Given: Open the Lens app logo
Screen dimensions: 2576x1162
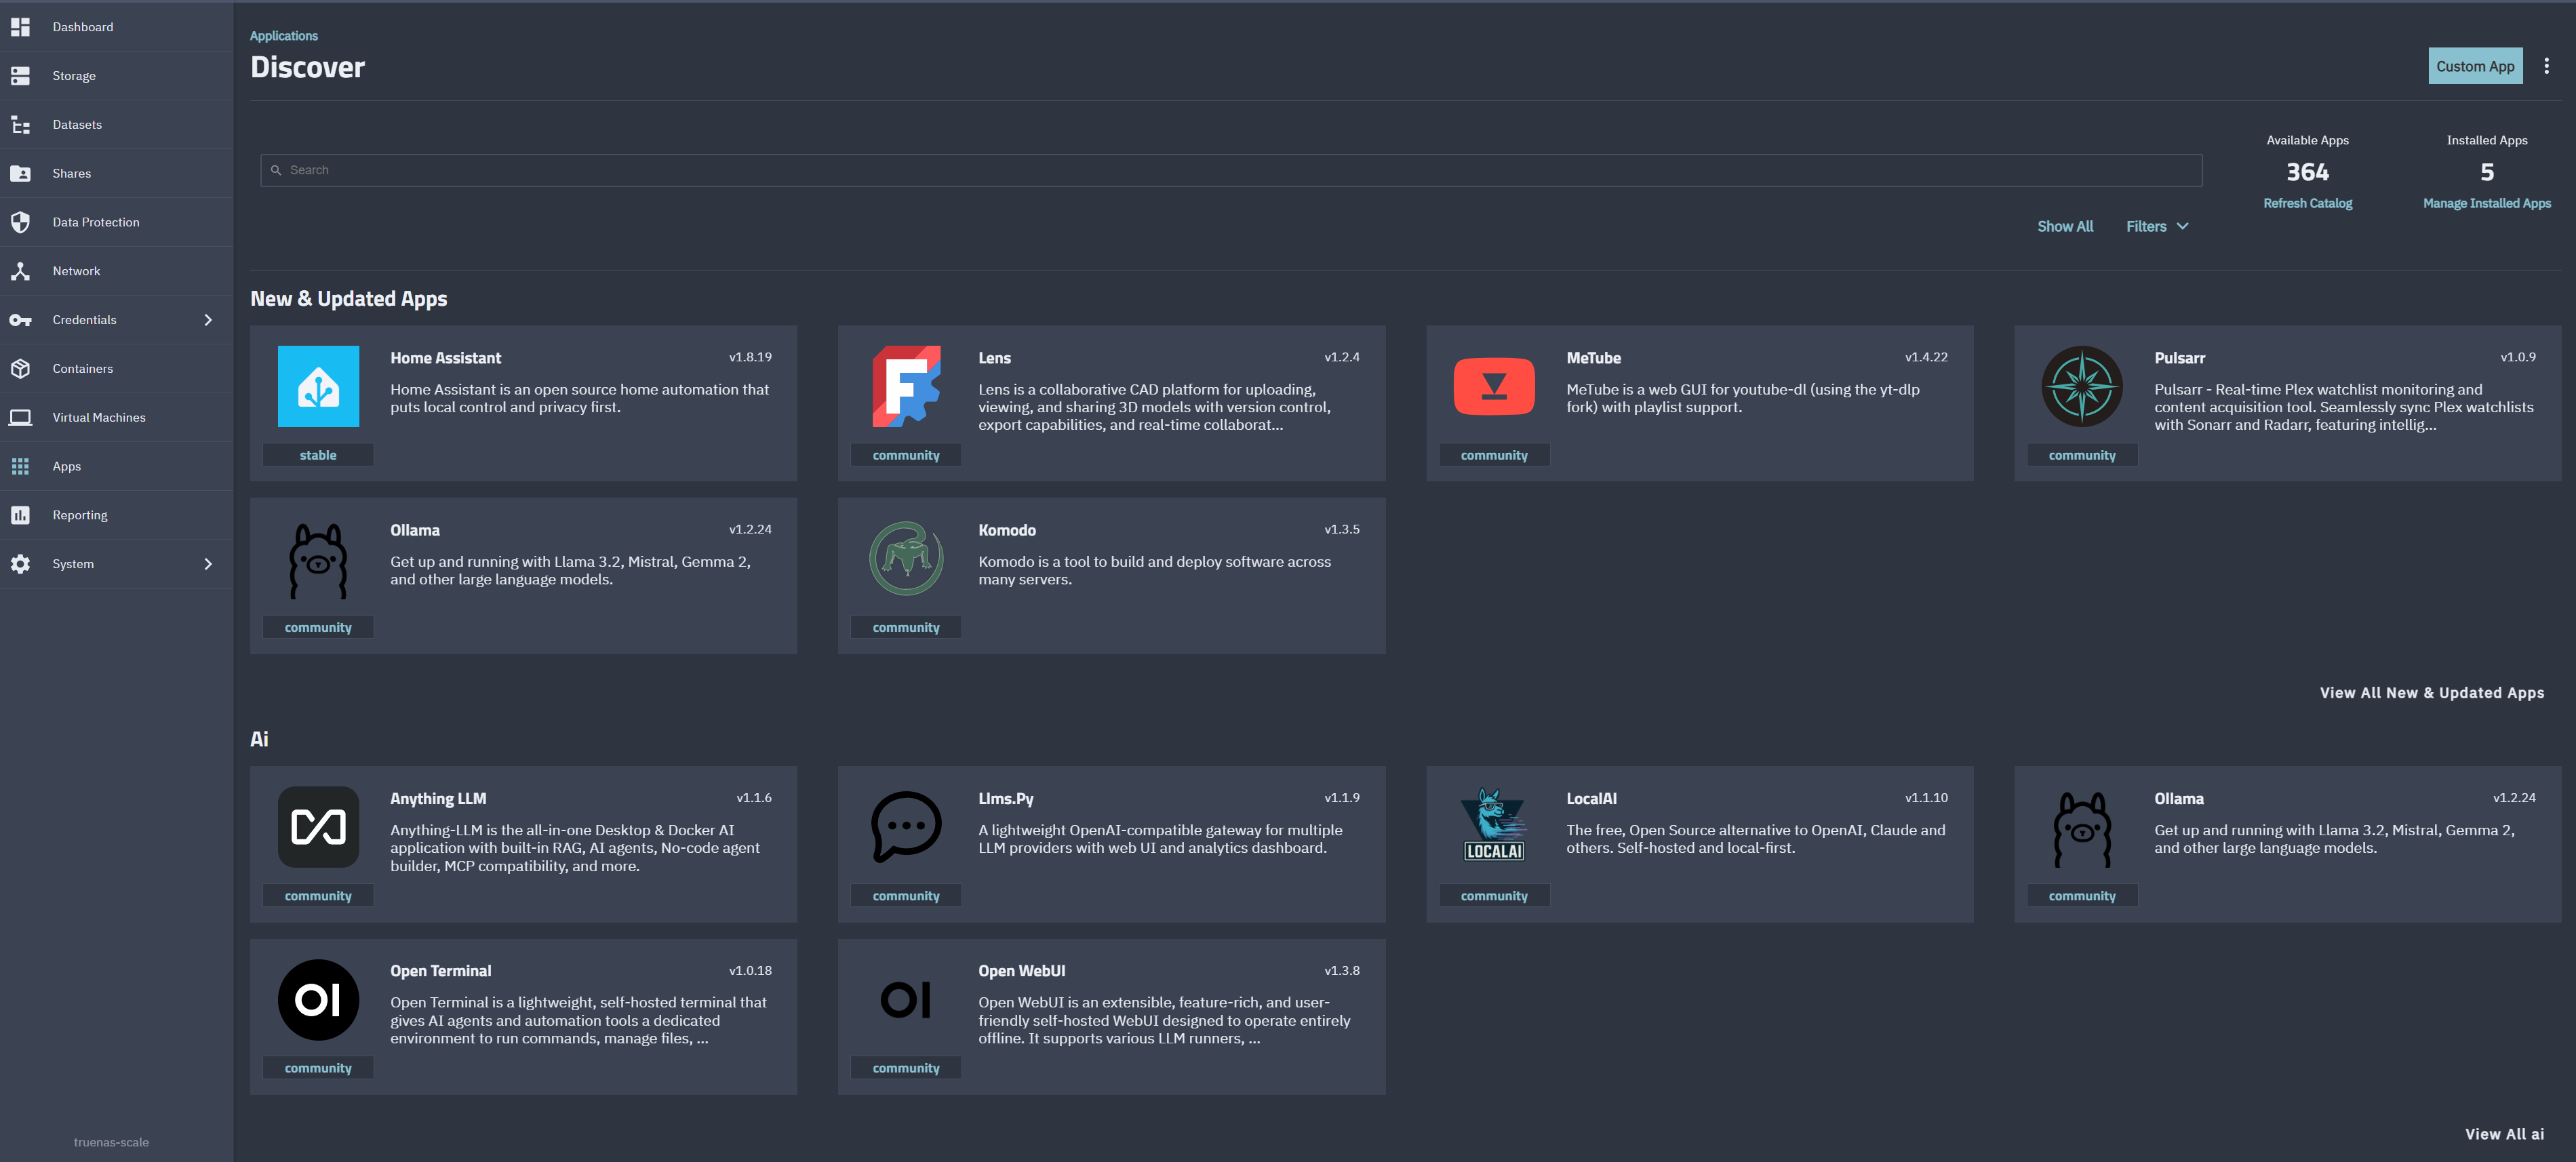Looking at the screenshot, I should coord(906,386).
